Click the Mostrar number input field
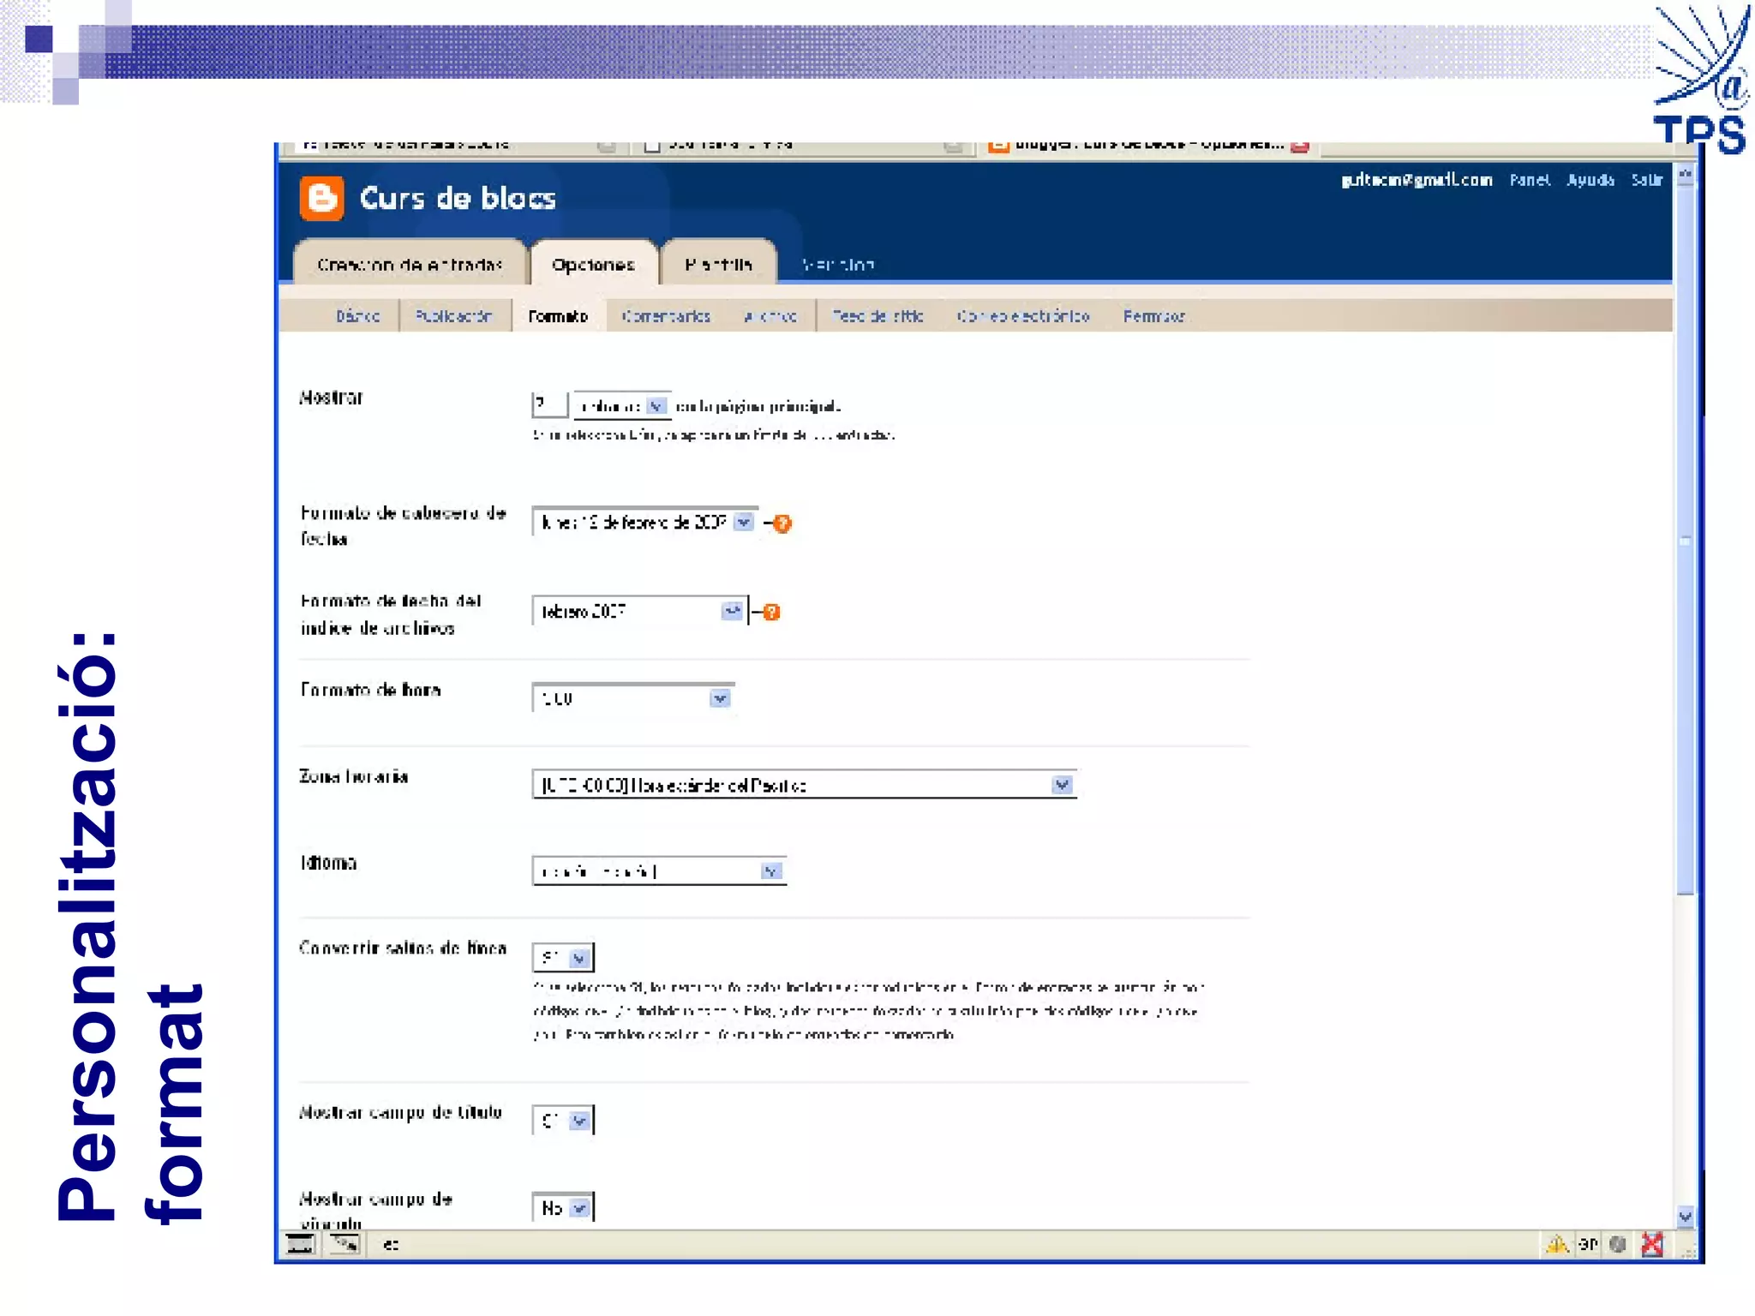The image size is (1755, 1316). (x=548, y=404)
